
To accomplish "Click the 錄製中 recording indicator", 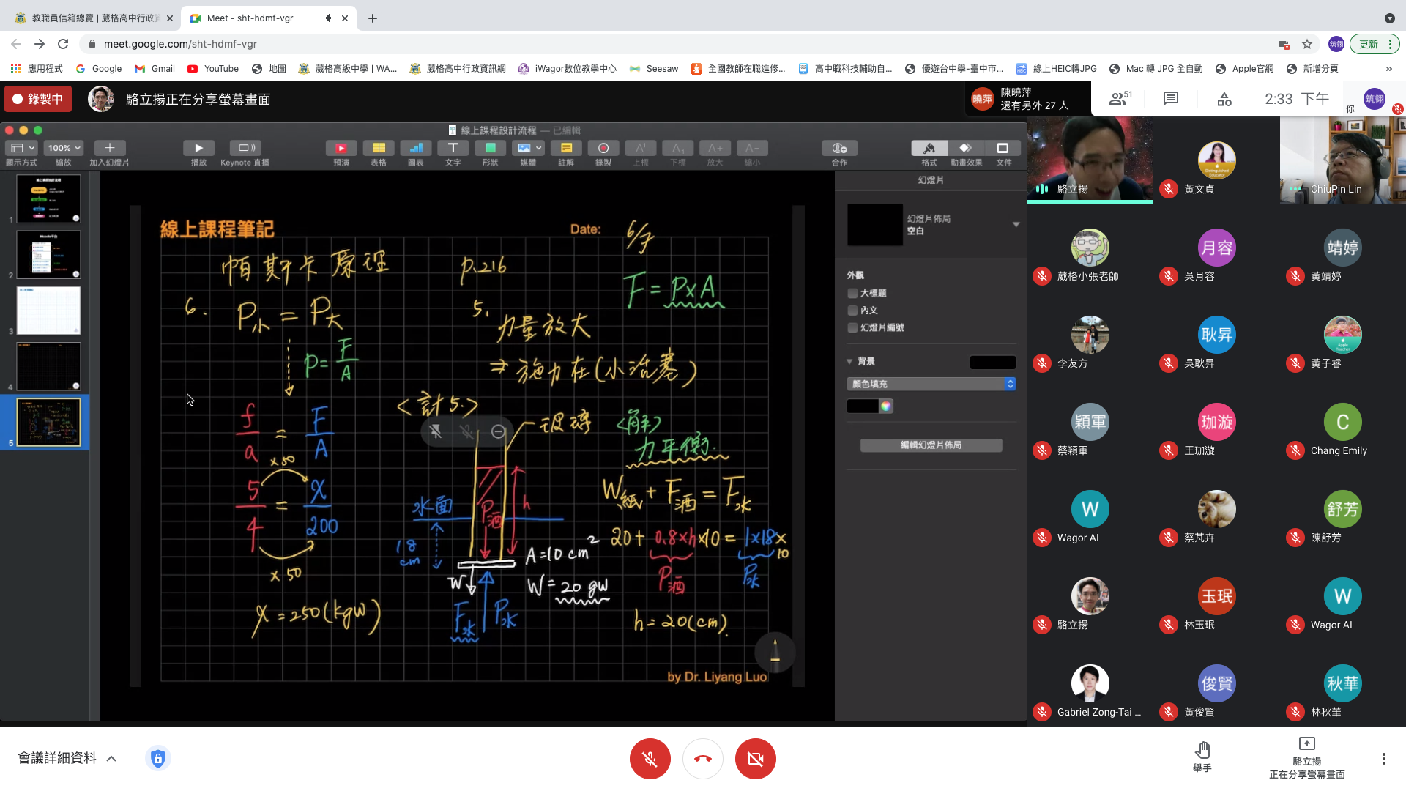I will click(x=38, y=99).
